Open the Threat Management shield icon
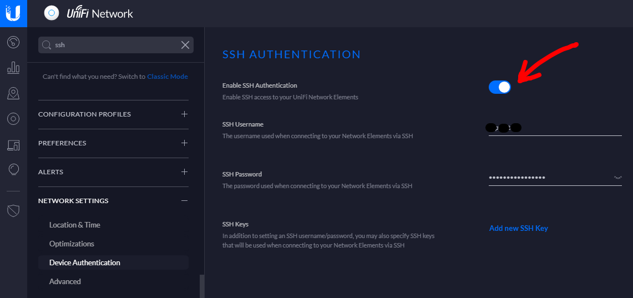This screenshot has height=298, width=633. click(13, 210)
